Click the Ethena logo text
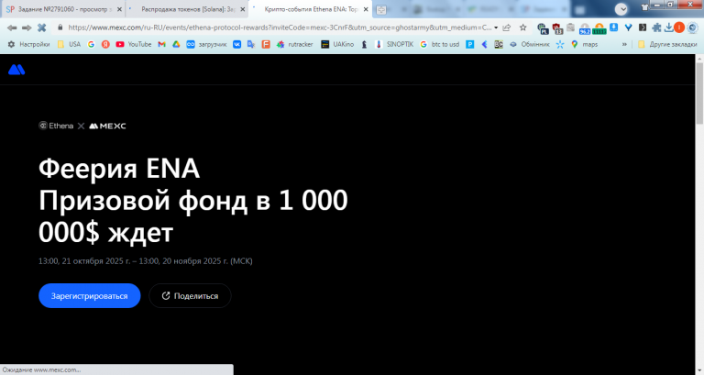The height and width of the screenshot is (375, 704). tap(56, 126)
